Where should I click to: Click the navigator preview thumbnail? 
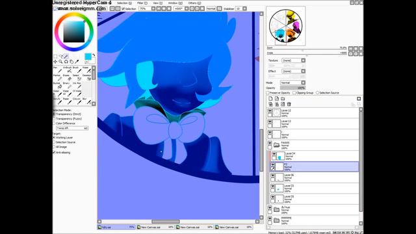[286, 26]
